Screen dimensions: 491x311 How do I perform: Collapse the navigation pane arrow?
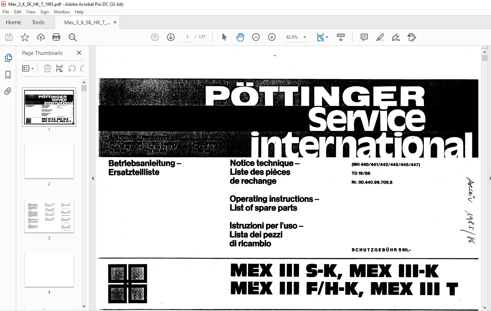pyautogui.click(x=93, y=178)
